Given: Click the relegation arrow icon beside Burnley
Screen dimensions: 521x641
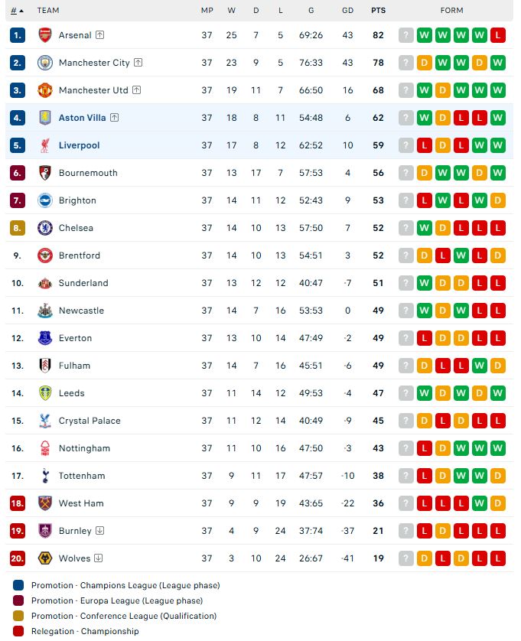Looking at the screenshot, I should tap(99, 531).
